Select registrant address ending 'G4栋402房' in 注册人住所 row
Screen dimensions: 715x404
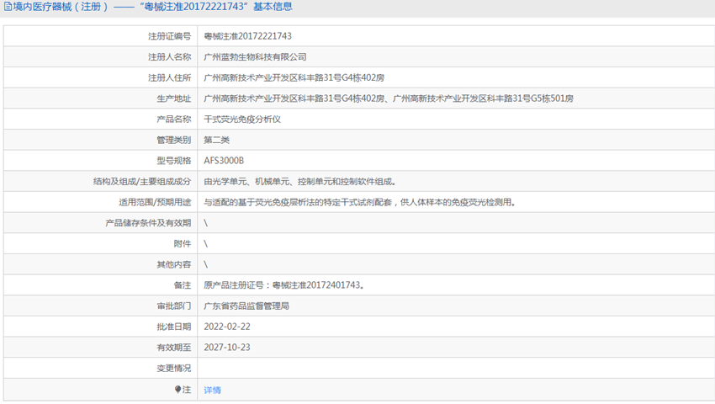294,77
